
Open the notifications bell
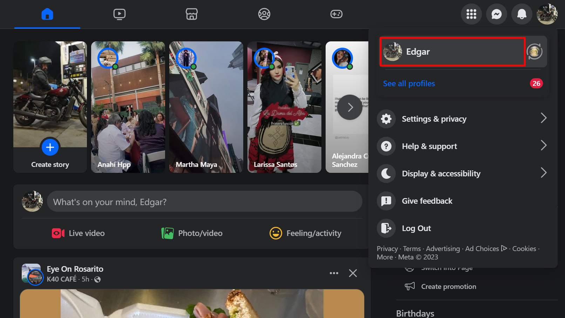click(522, 14)
